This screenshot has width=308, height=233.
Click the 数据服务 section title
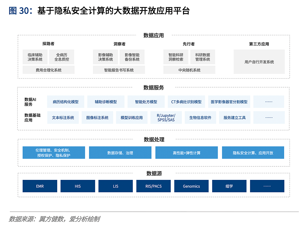point(153,88)
